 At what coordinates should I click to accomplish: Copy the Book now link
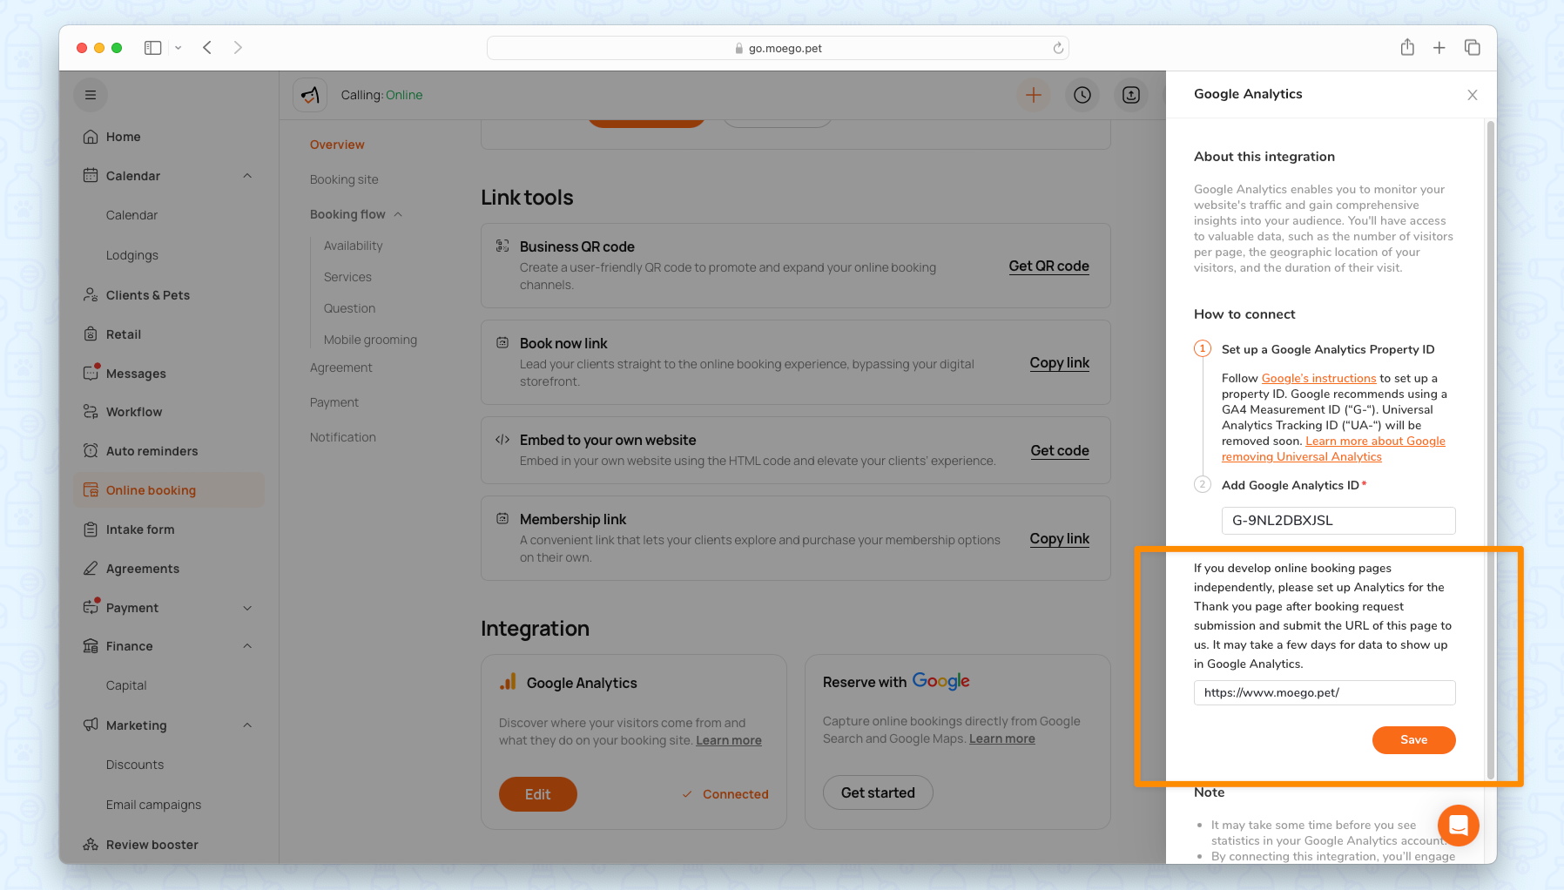pyautogui.click(x=1059, y=362)
